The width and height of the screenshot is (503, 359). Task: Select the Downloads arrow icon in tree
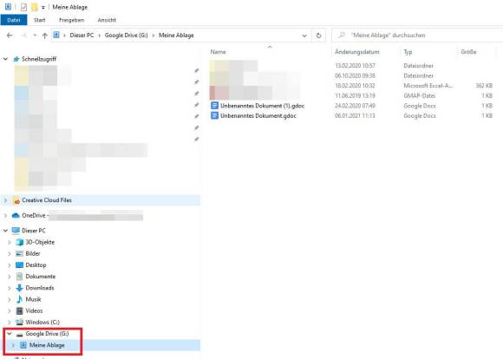pyautogui.click(x=19, y=288)
